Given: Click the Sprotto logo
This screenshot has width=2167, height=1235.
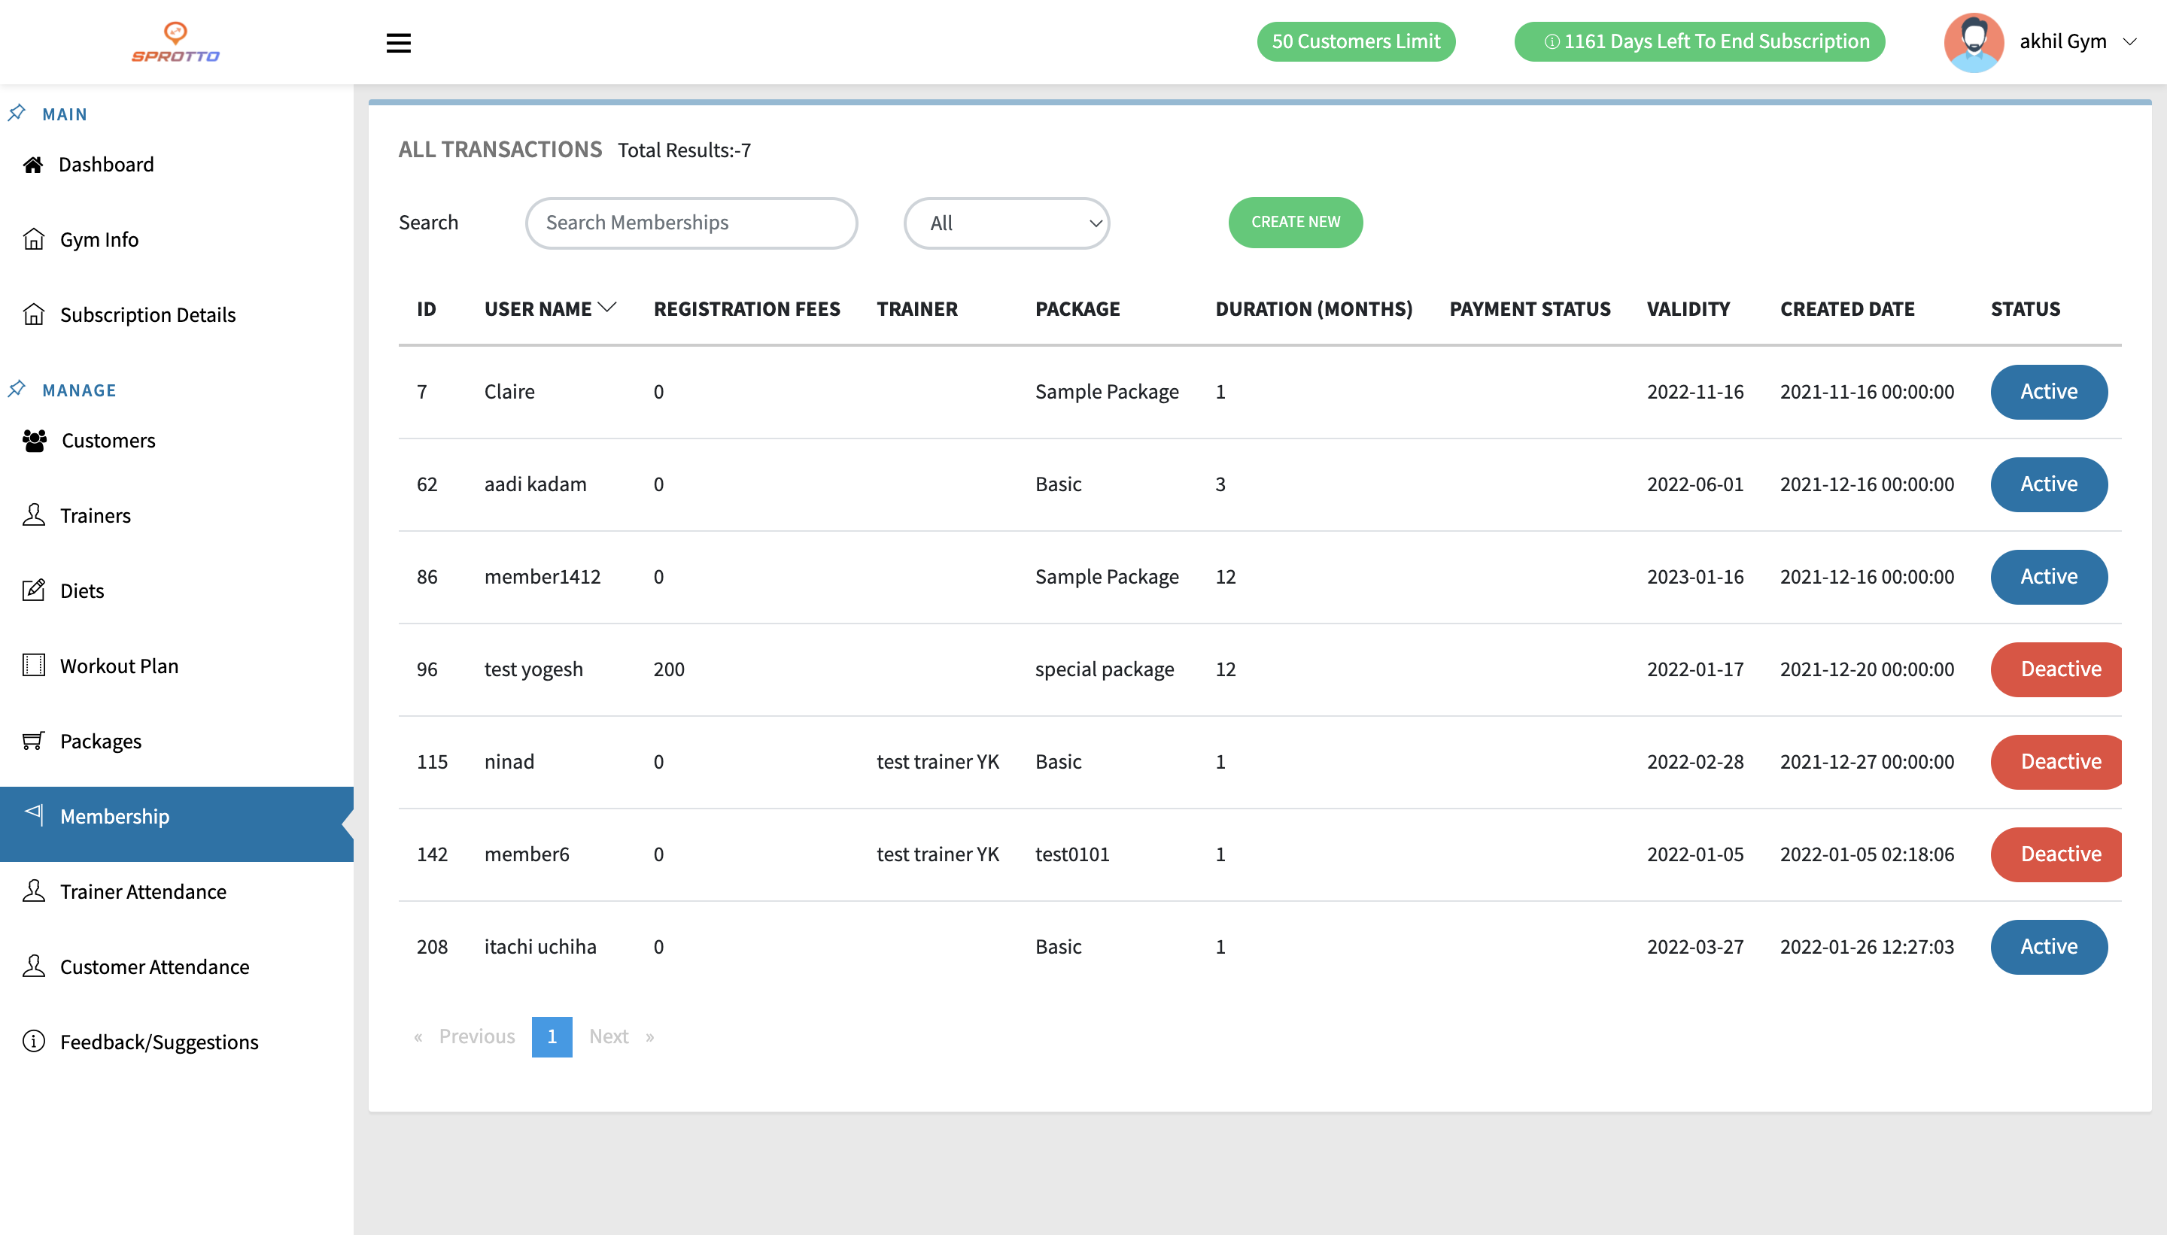Looking at the screenshot, I should [x=175, y=42].
